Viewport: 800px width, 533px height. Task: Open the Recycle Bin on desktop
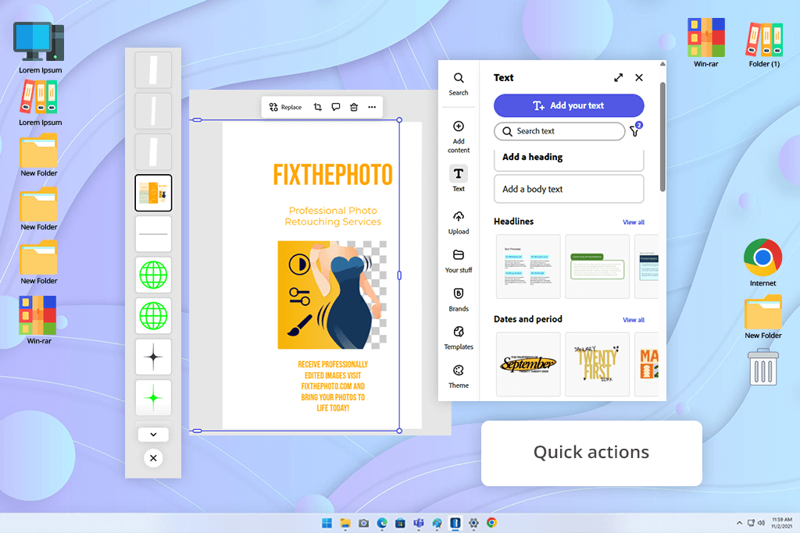762,367
